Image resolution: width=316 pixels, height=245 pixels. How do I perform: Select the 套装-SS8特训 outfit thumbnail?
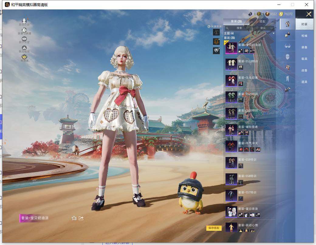(x=231, y=179)
